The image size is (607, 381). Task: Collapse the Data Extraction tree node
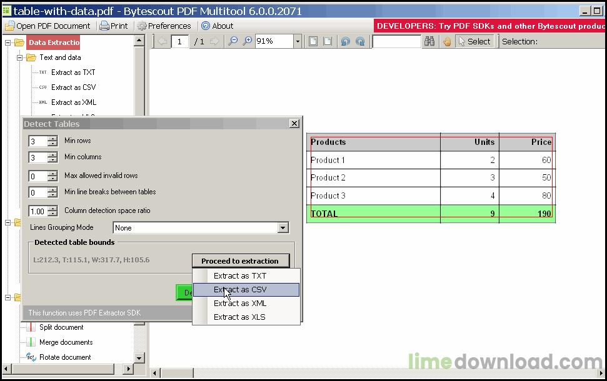pos(8,42)
